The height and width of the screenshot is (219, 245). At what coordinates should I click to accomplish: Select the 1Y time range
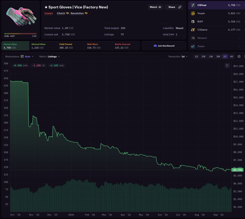225,56
